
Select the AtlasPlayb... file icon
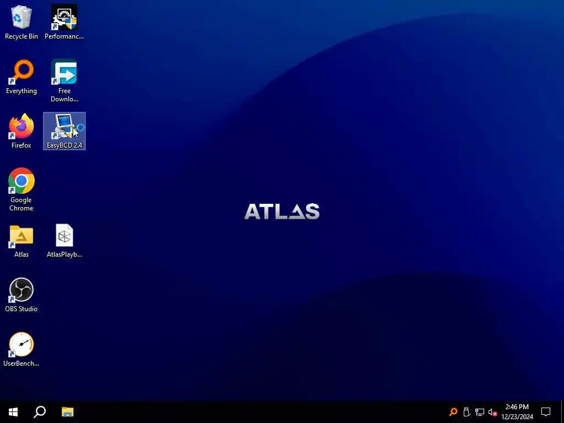tap(64, 240)
